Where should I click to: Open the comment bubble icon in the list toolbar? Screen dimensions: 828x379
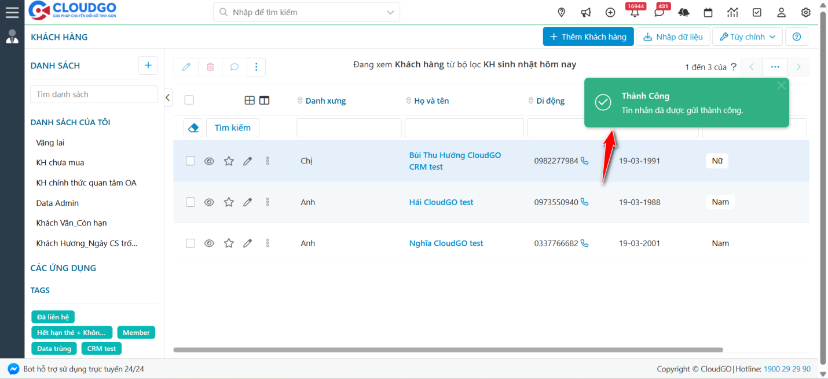point(234,67)
